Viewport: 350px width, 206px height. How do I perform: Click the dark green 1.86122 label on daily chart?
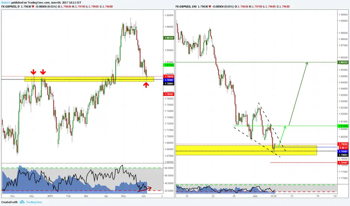coord(169,38)
